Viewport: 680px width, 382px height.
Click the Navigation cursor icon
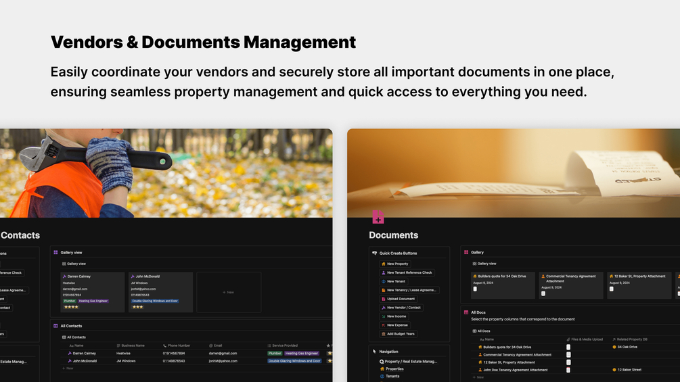(x=375, y=352)
